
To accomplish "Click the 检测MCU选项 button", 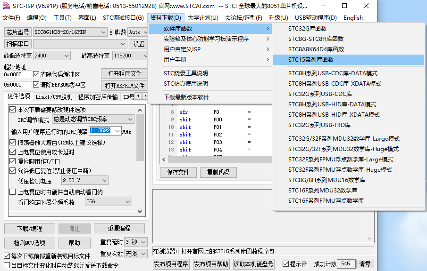I will point(30,243).
